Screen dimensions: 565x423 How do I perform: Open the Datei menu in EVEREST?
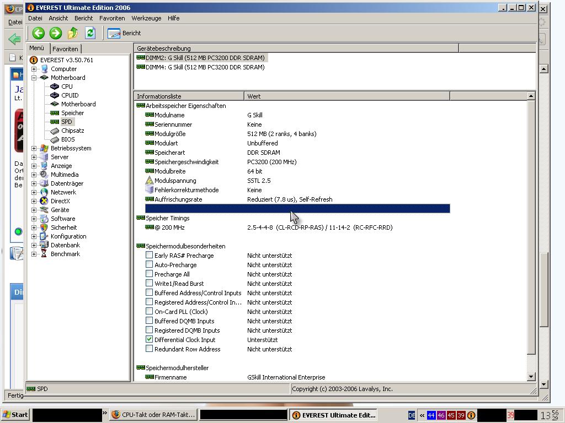(x=35, y=18)
